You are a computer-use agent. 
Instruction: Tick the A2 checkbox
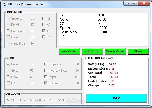point(44,25)
